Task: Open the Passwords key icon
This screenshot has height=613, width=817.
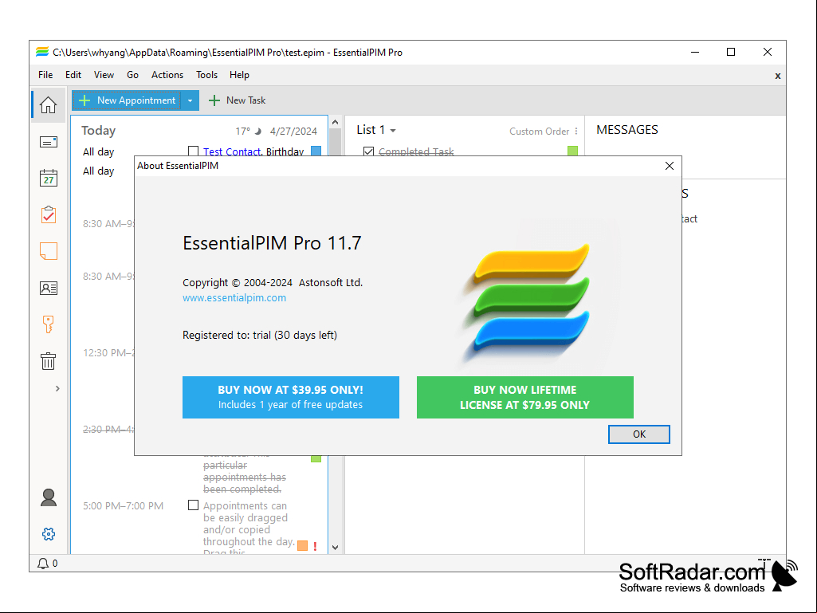Action: 48,324
